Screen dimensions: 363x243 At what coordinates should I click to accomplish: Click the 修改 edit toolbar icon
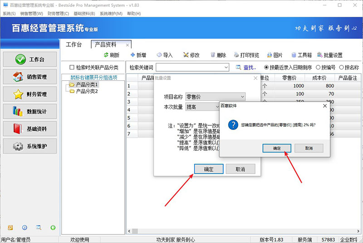(x=186, y=55)
